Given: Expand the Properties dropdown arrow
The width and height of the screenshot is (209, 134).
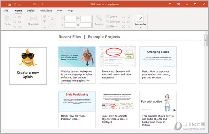Looking at the screenshot, I should point(140,27).
